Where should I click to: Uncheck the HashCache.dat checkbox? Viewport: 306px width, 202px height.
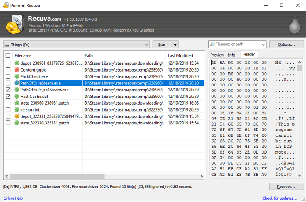click(8, 96)
